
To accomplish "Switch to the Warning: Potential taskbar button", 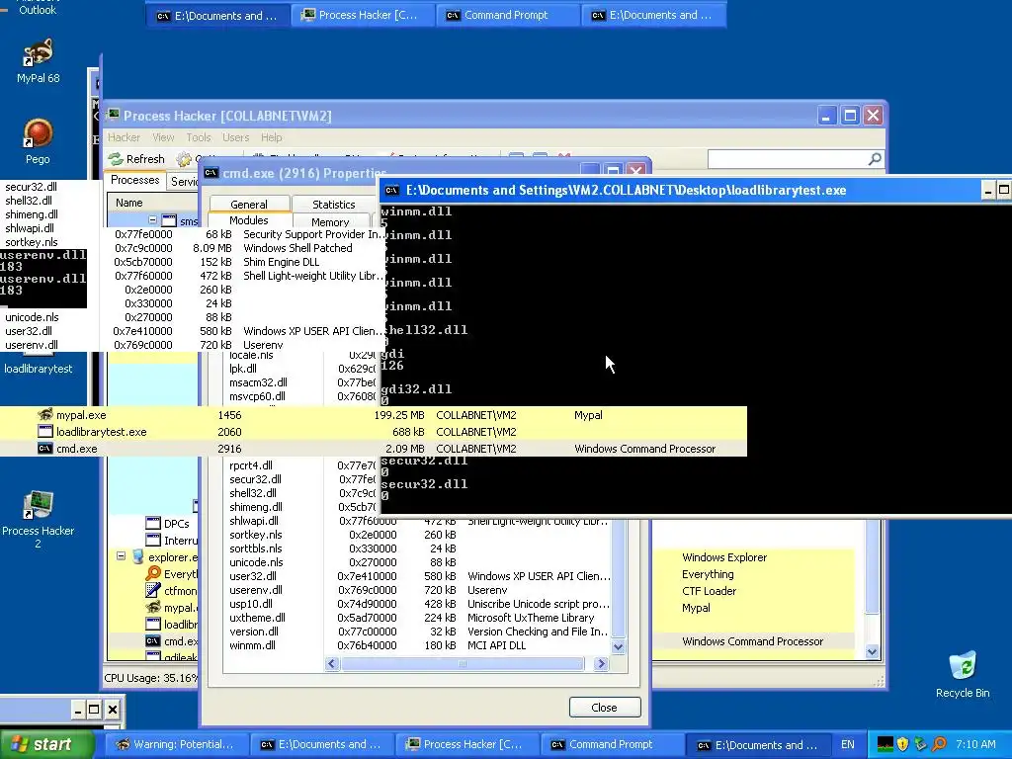I will click(176, 744).
